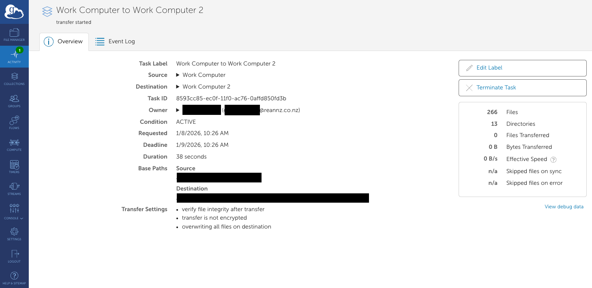
Task: Expand the Destination endpoint details
Action: [x=178, y=87]
